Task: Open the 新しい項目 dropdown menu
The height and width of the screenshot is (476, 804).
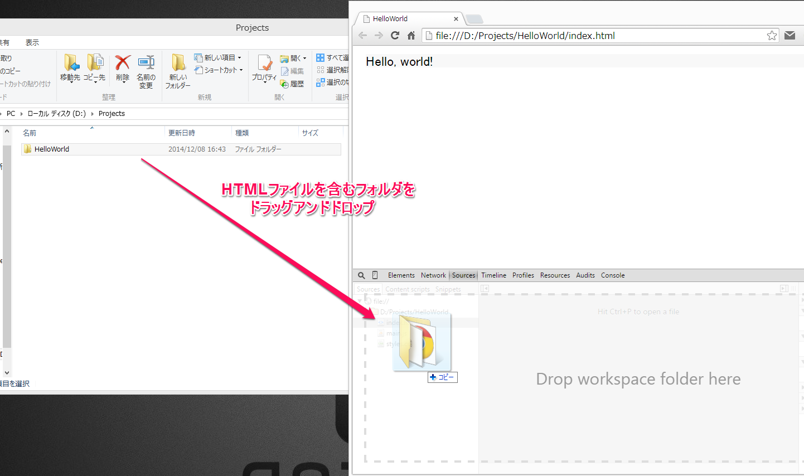Action: click(x=218, y=57)
